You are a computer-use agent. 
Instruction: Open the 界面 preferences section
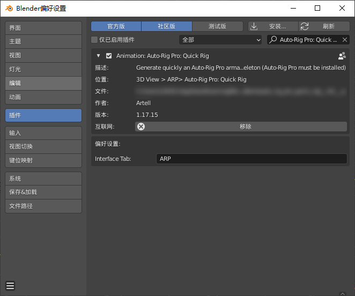pyautogui.click(x=43, y=28)
